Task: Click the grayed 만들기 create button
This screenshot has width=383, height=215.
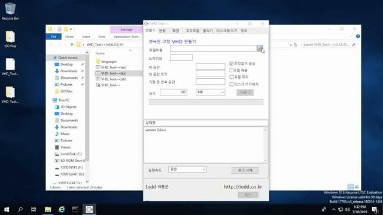Action: click(245, 93)
